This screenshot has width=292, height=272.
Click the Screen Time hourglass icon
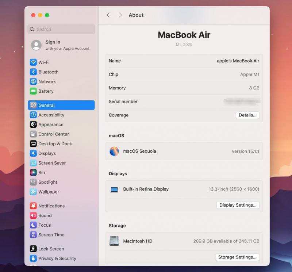(33, 235)
